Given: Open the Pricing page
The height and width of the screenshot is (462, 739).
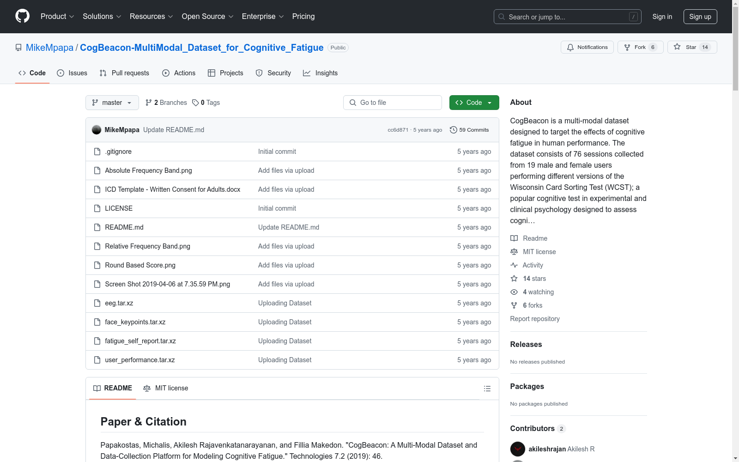Looking at the screenshot, I should click(303, 16).
